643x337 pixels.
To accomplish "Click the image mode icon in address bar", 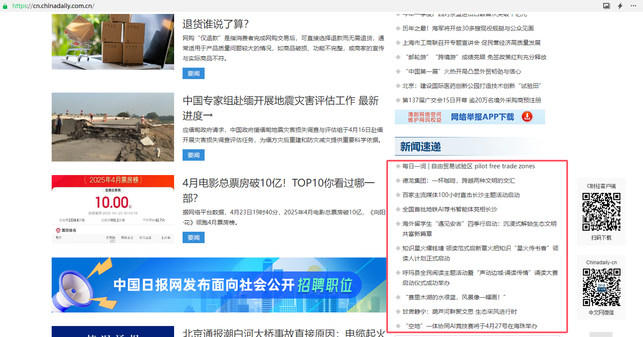I will [607, 6].
